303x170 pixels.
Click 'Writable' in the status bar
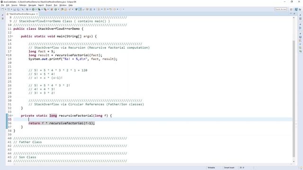click(x=211, y=168)
